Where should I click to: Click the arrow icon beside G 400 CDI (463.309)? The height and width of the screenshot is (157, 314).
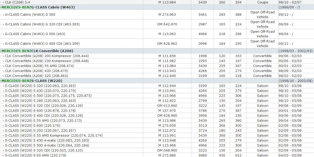point(3,44)
